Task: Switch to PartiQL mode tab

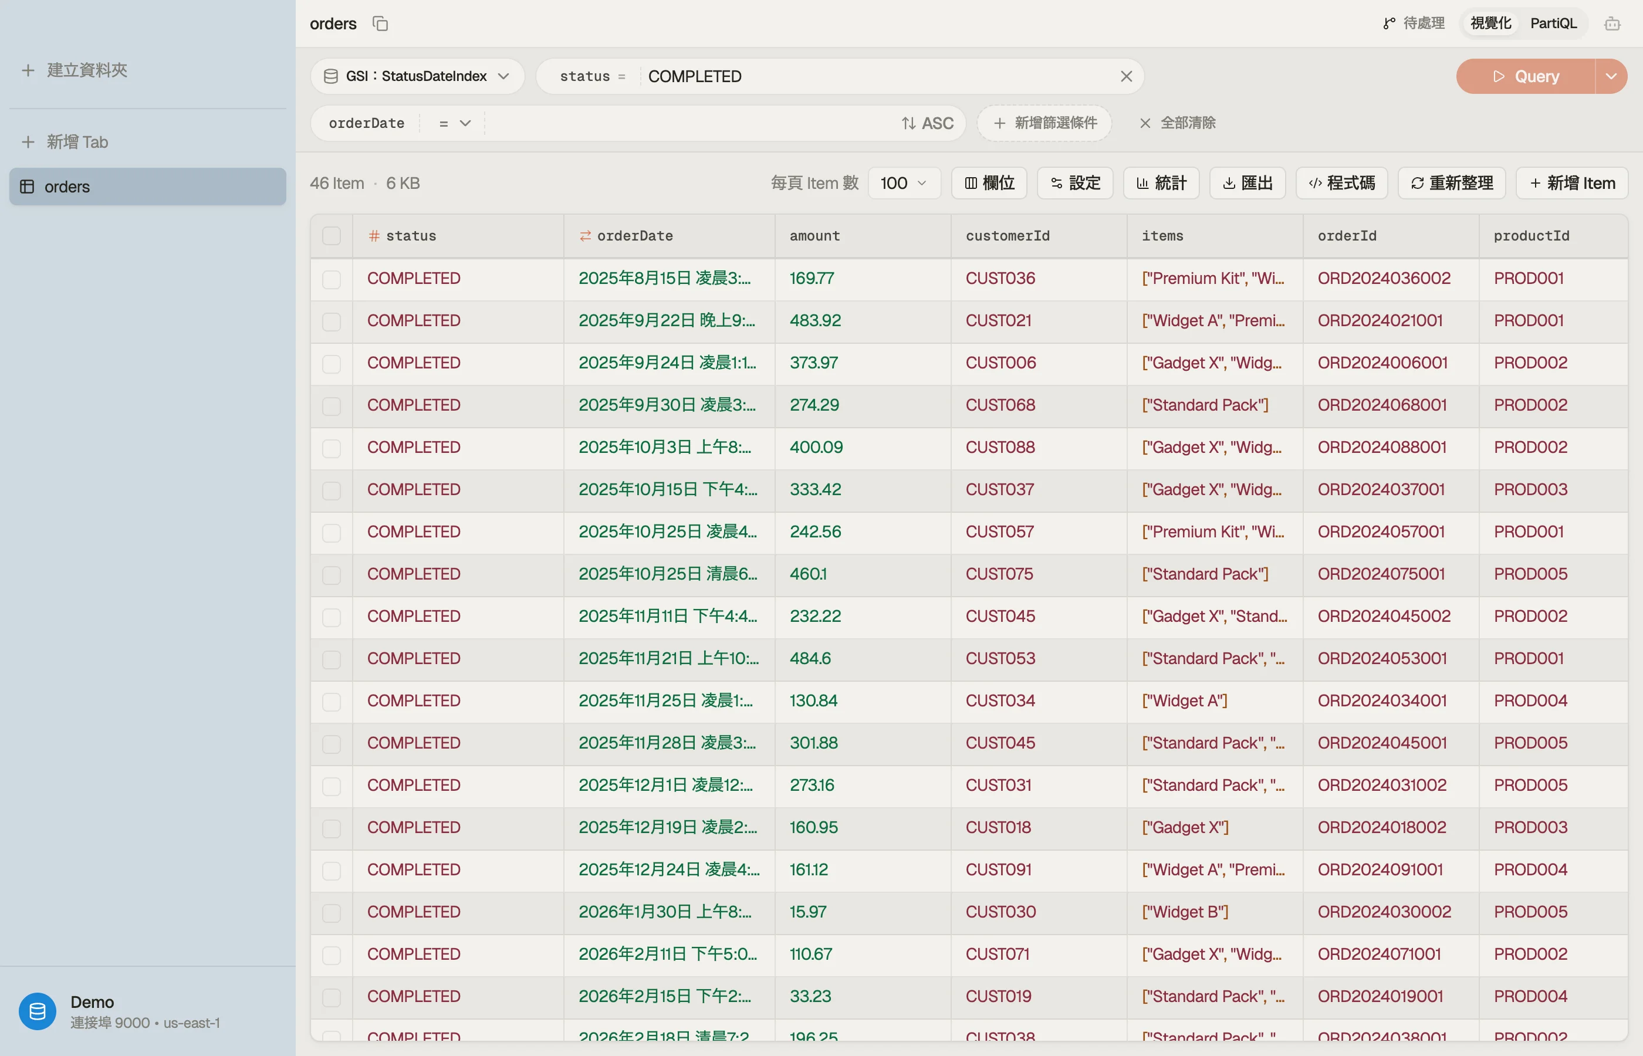Action: (1553, 23)
